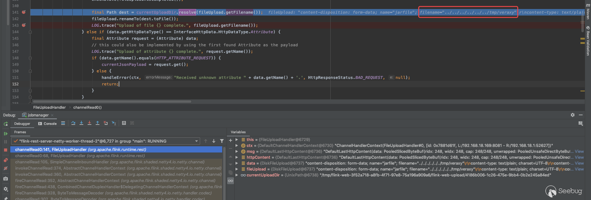This screenshot has height=200, width=591.
Task: Expand the ctx variable node
Action: pos(237,146)
